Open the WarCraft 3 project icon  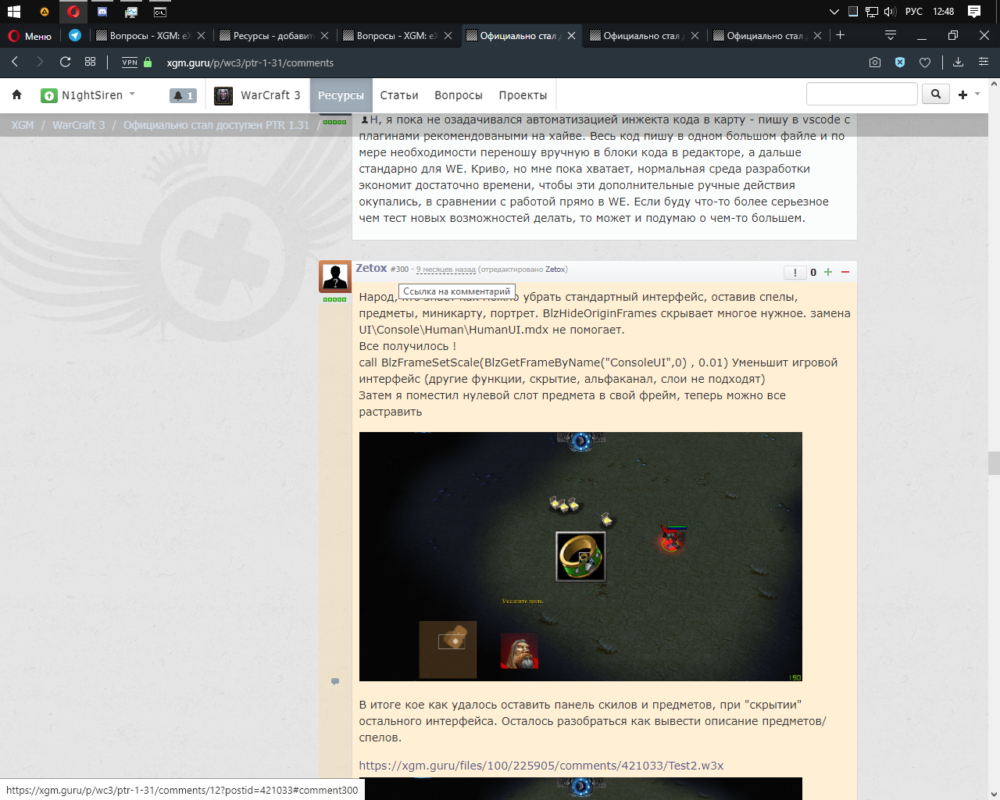point(223,95)
